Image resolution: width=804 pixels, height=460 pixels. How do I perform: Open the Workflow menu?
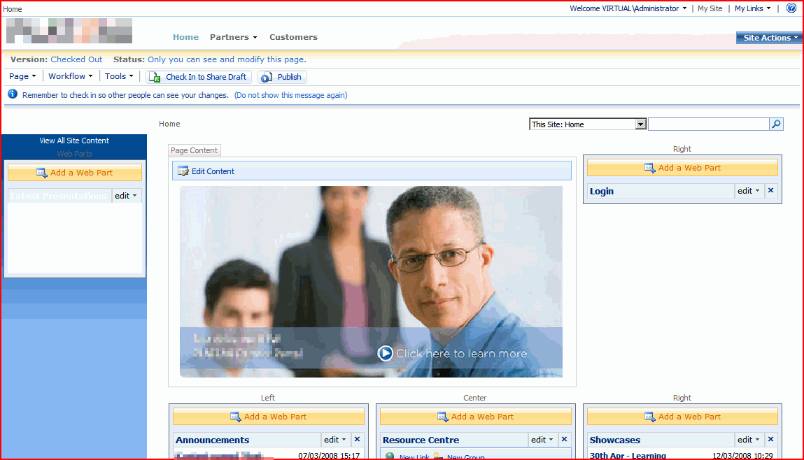tap(71, 77)
